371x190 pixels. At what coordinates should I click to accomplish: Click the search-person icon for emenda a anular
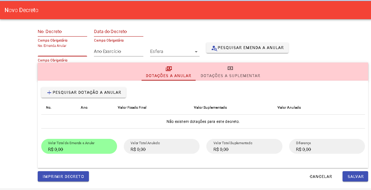tap(214, 48)
